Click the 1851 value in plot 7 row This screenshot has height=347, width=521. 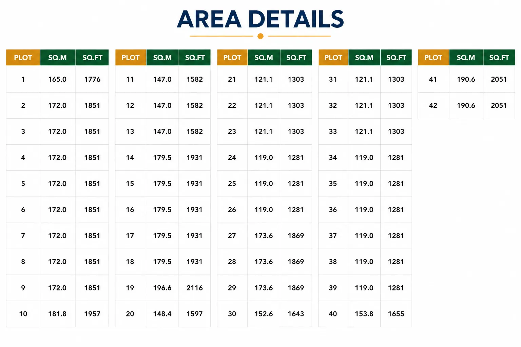click(92, 236)
